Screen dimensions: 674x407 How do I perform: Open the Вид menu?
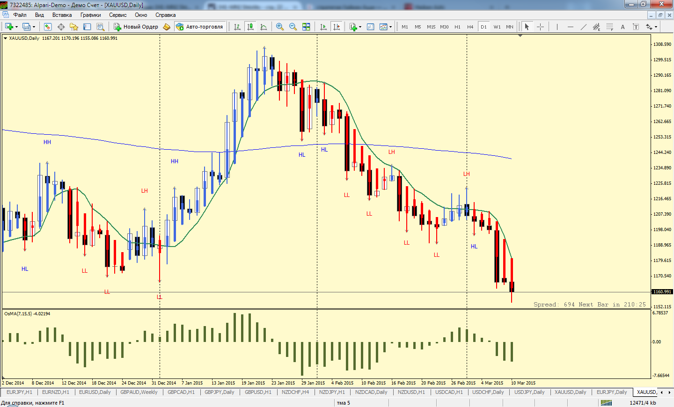(39, 15)
